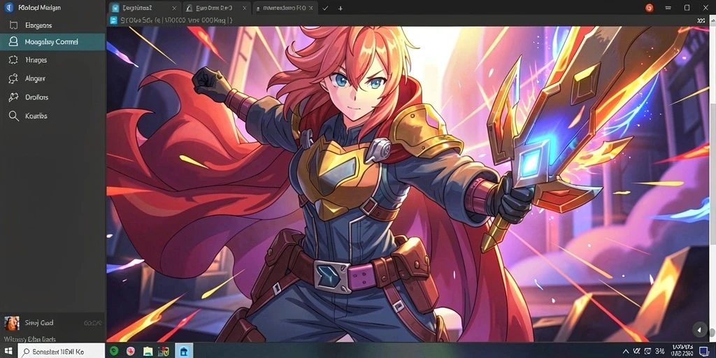
Task: Click the blue page icon beside address text
Action: click(114, 20)
